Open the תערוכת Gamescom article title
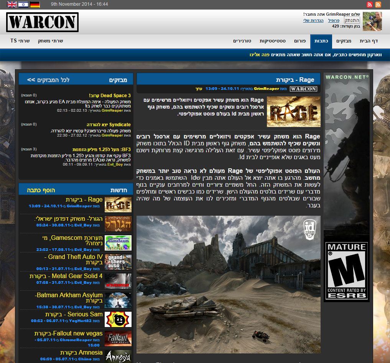390x363 pixels. 72,241
